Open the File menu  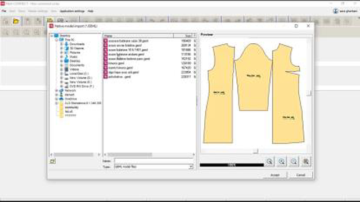point(4,11)
